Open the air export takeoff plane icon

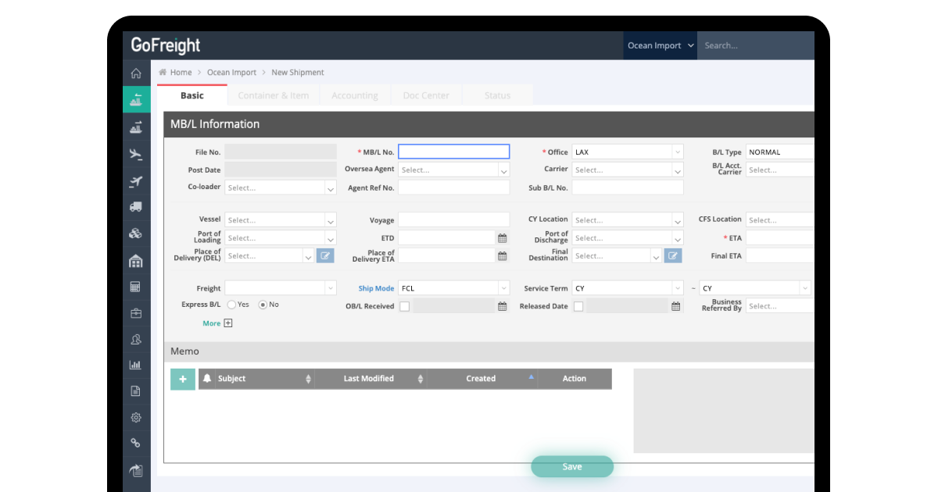(x=136, y=181)
